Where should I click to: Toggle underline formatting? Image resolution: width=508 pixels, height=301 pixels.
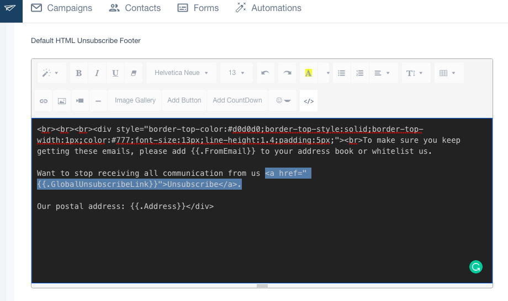115,73
